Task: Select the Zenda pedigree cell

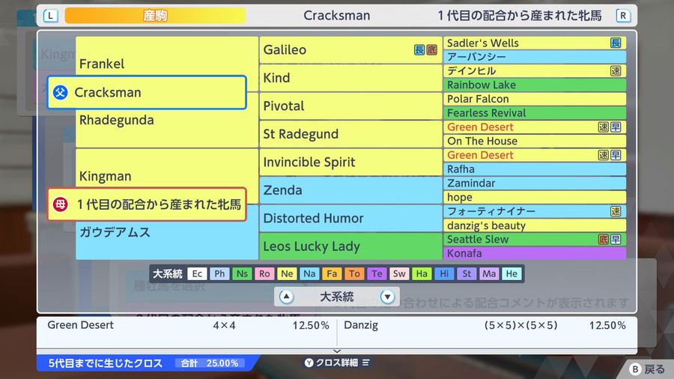Action: tap(350, 190)
